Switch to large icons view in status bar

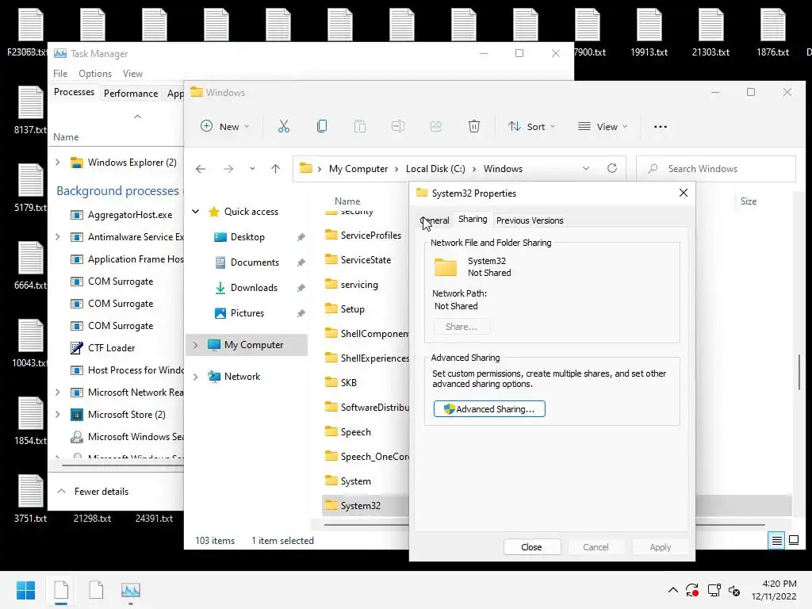(x=794, y=541)
